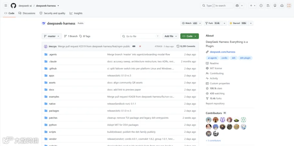The height and width of the screenshot is (146, 294).
Task: Focus the Go to file search field
Action: [x=141, y=36]
